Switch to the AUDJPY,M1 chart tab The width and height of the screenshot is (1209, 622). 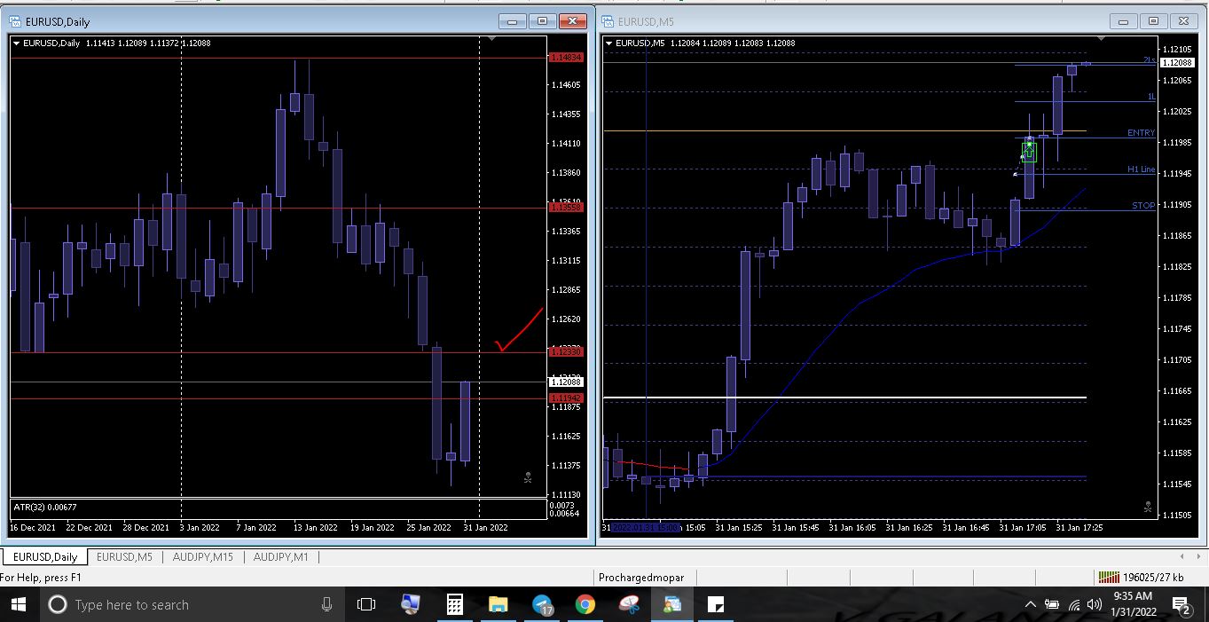click(x=280, y=557)
